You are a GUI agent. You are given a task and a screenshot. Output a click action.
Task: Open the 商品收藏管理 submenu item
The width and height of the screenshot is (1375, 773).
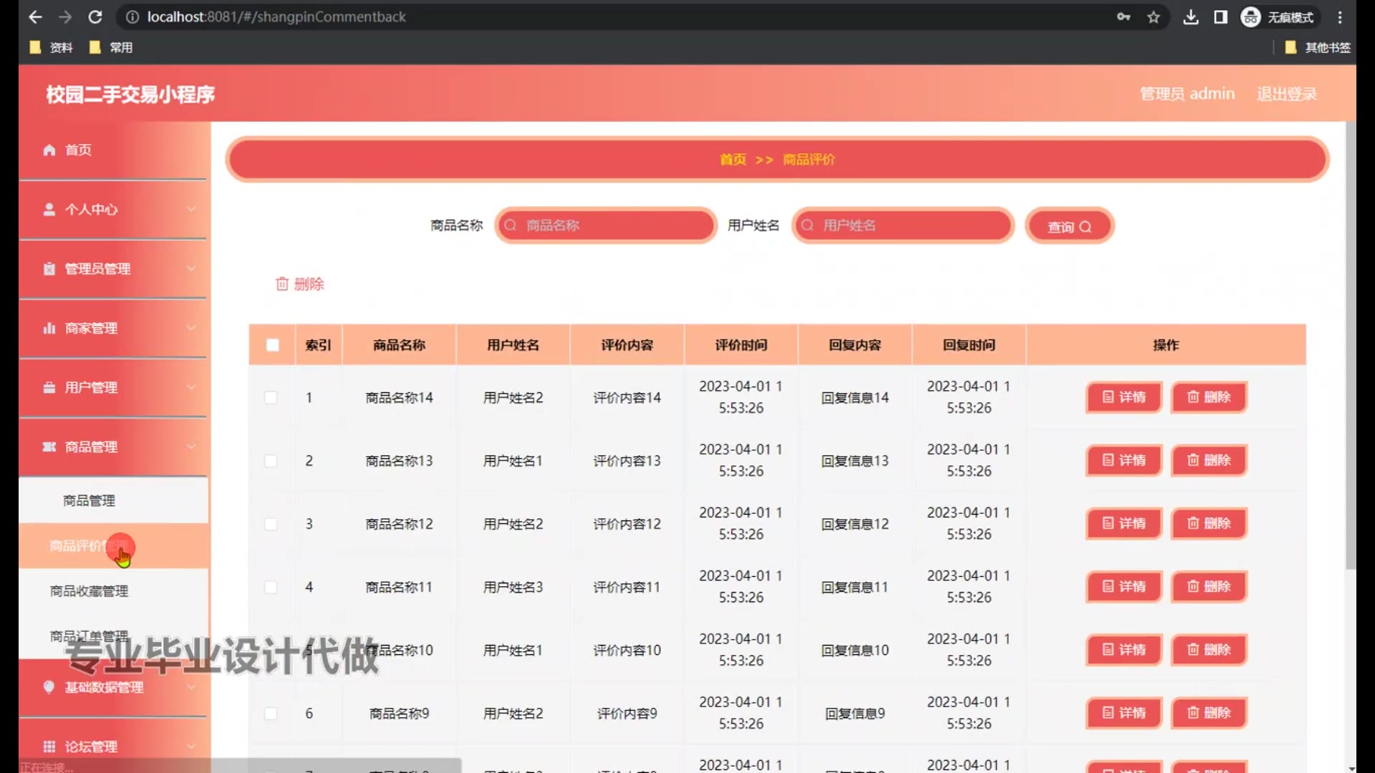(89, 591)
